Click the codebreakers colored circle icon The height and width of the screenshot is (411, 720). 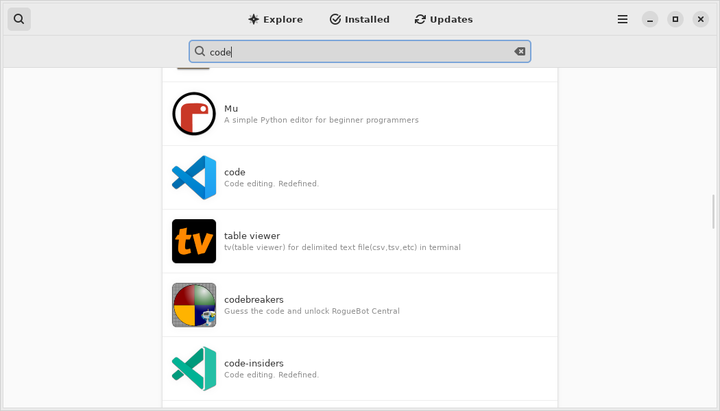(194, 305)
